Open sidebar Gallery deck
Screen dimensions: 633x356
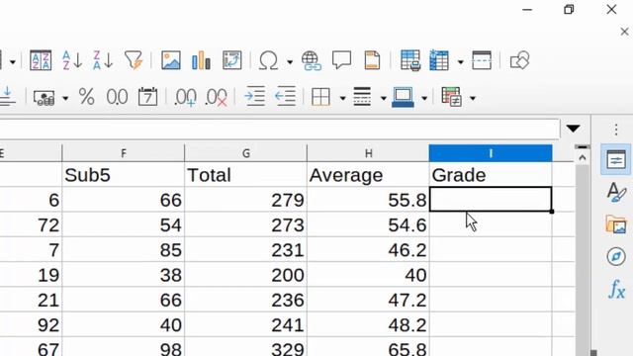tap(616, 224)
